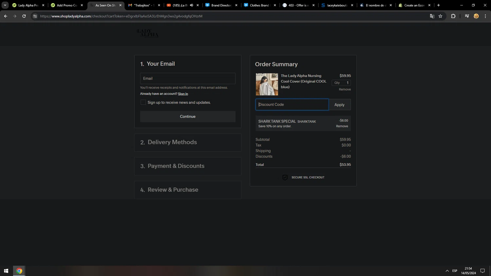Remove the nursing cover from cart

coord(345,89)
